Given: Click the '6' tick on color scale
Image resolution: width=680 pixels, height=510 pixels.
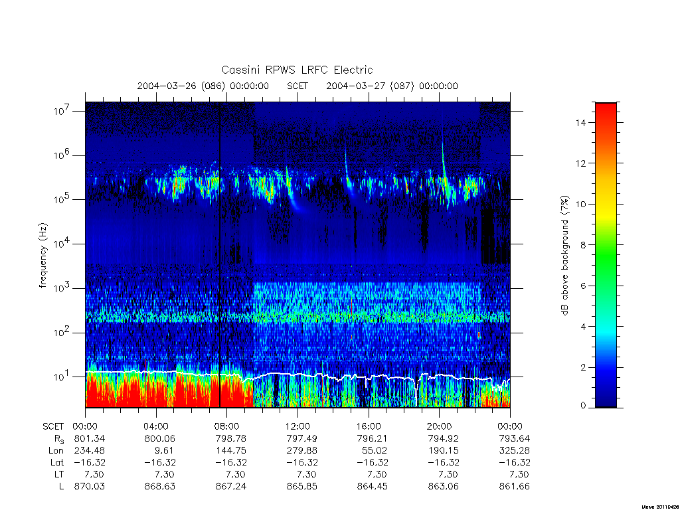Looking at the screenshot, I should [x=583, y=286].
